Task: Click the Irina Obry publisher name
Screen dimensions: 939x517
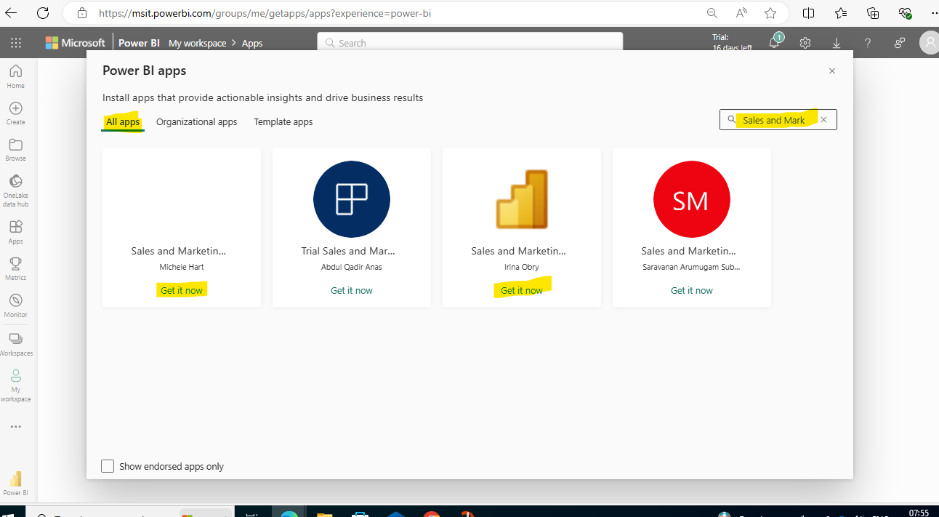Action: (522, 267)
